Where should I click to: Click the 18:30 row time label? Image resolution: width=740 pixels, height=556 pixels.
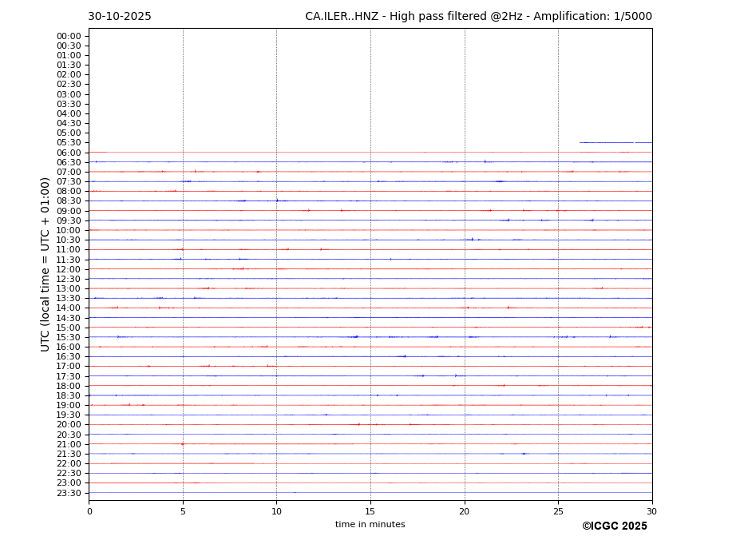[x=69, y=395]
